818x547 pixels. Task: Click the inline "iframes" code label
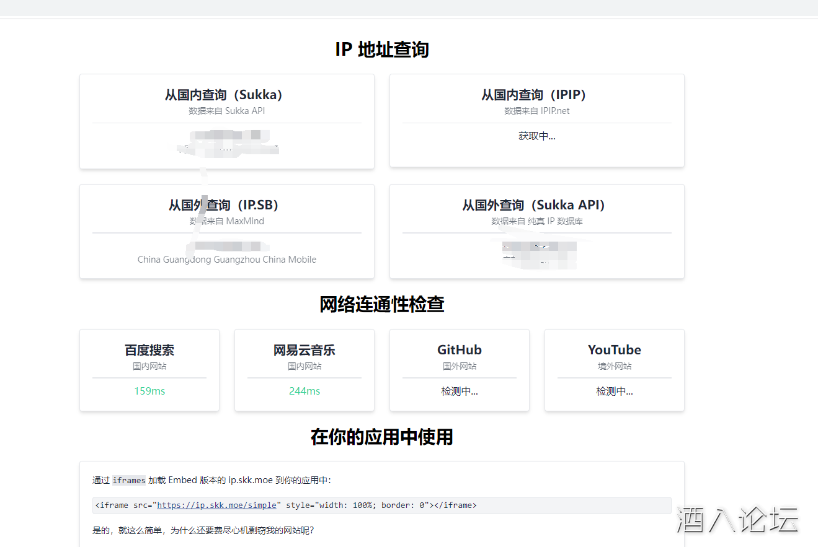pyautogui.click(x=128, y=480)
